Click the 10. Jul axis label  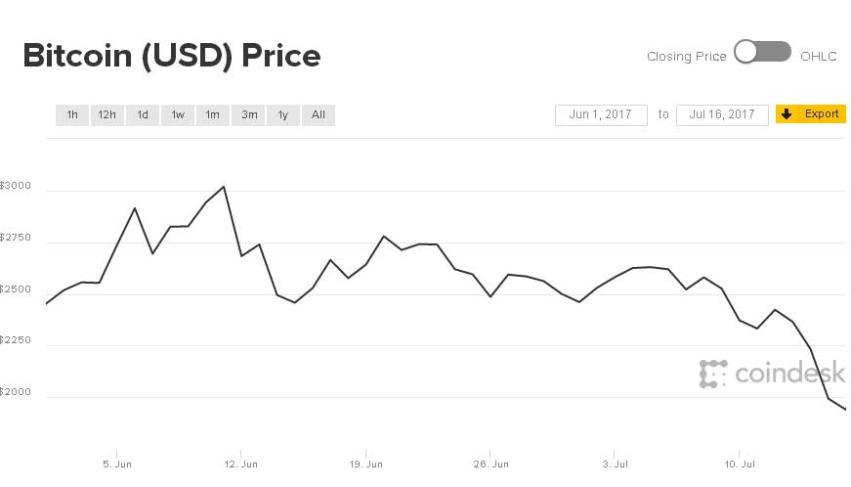pyautogui.click(x=741, y=464)
